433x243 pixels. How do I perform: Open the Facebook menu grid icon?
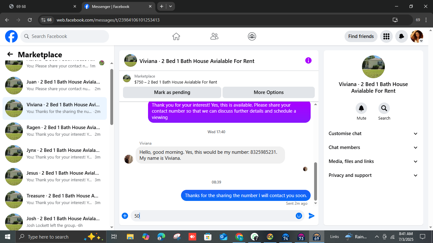pyautogui.click(x=386, y=36)
